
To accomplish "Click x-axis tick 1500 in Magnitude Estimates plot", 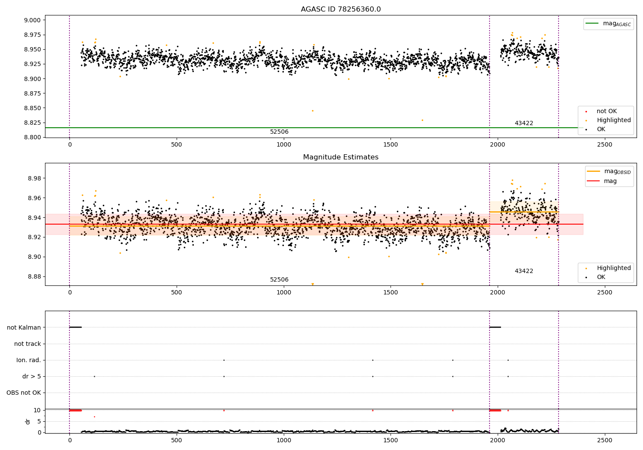I will click(391, 293).
